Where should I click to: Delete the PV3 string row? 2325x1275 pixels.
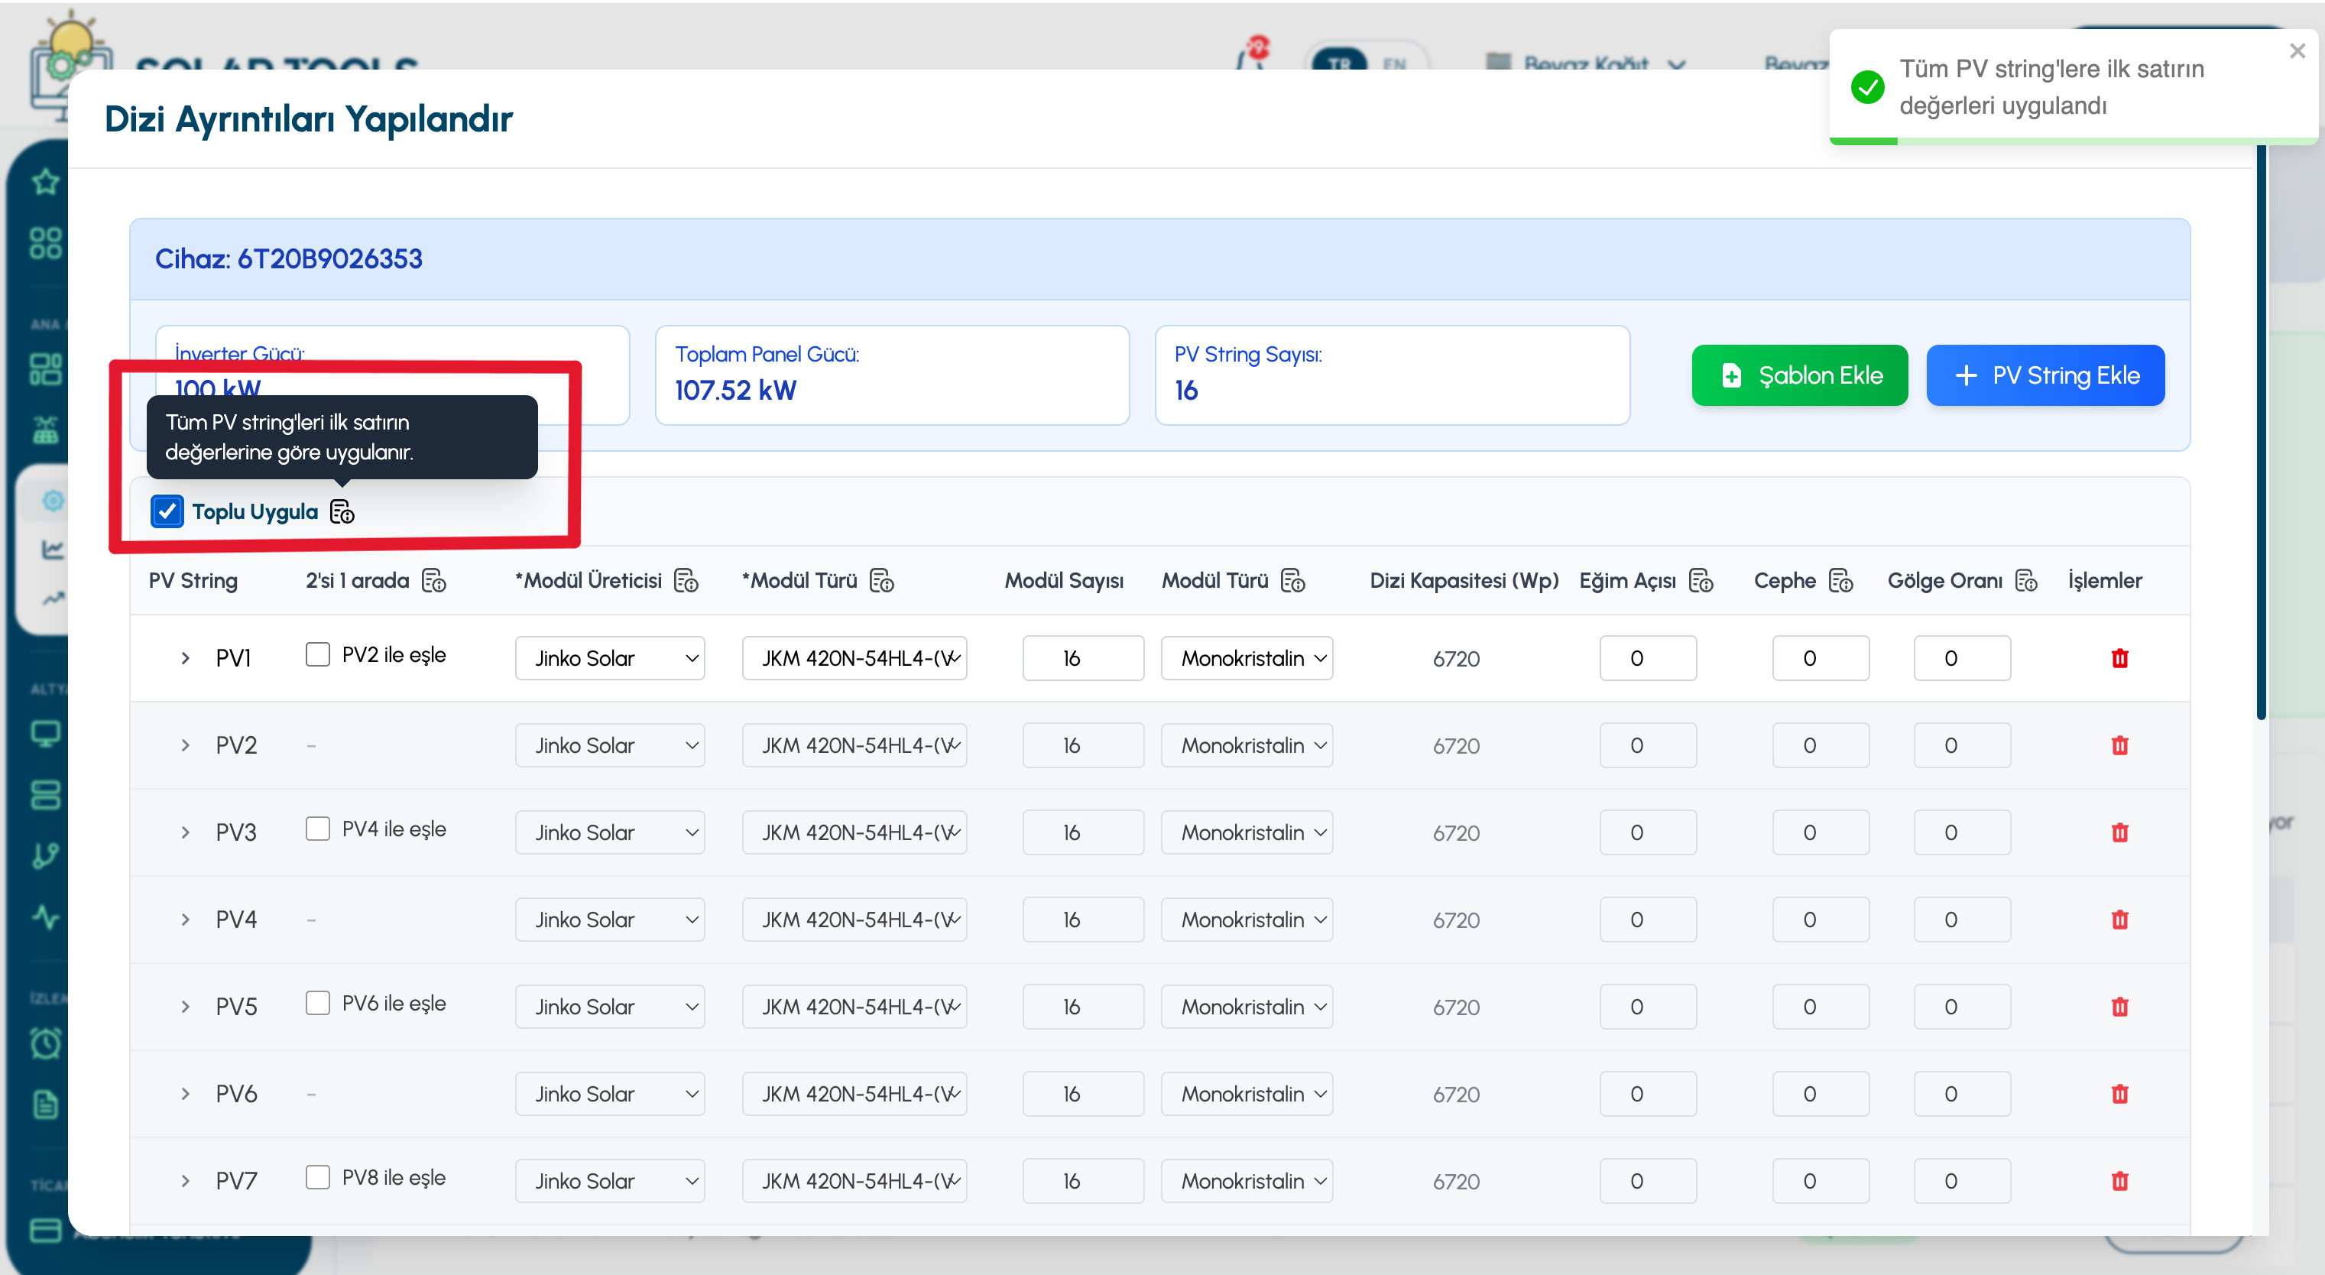(x=2120, y=832)
